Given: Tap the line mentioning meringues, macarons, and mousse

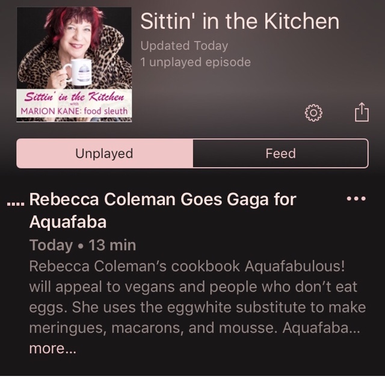Looking at the screenshot, I should click(194, 328).
